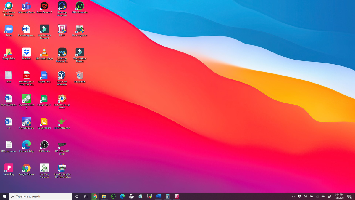The width and height of the screenshot is (355, 200).
Task: Open the volume control in tray
Action: [305, 196]
